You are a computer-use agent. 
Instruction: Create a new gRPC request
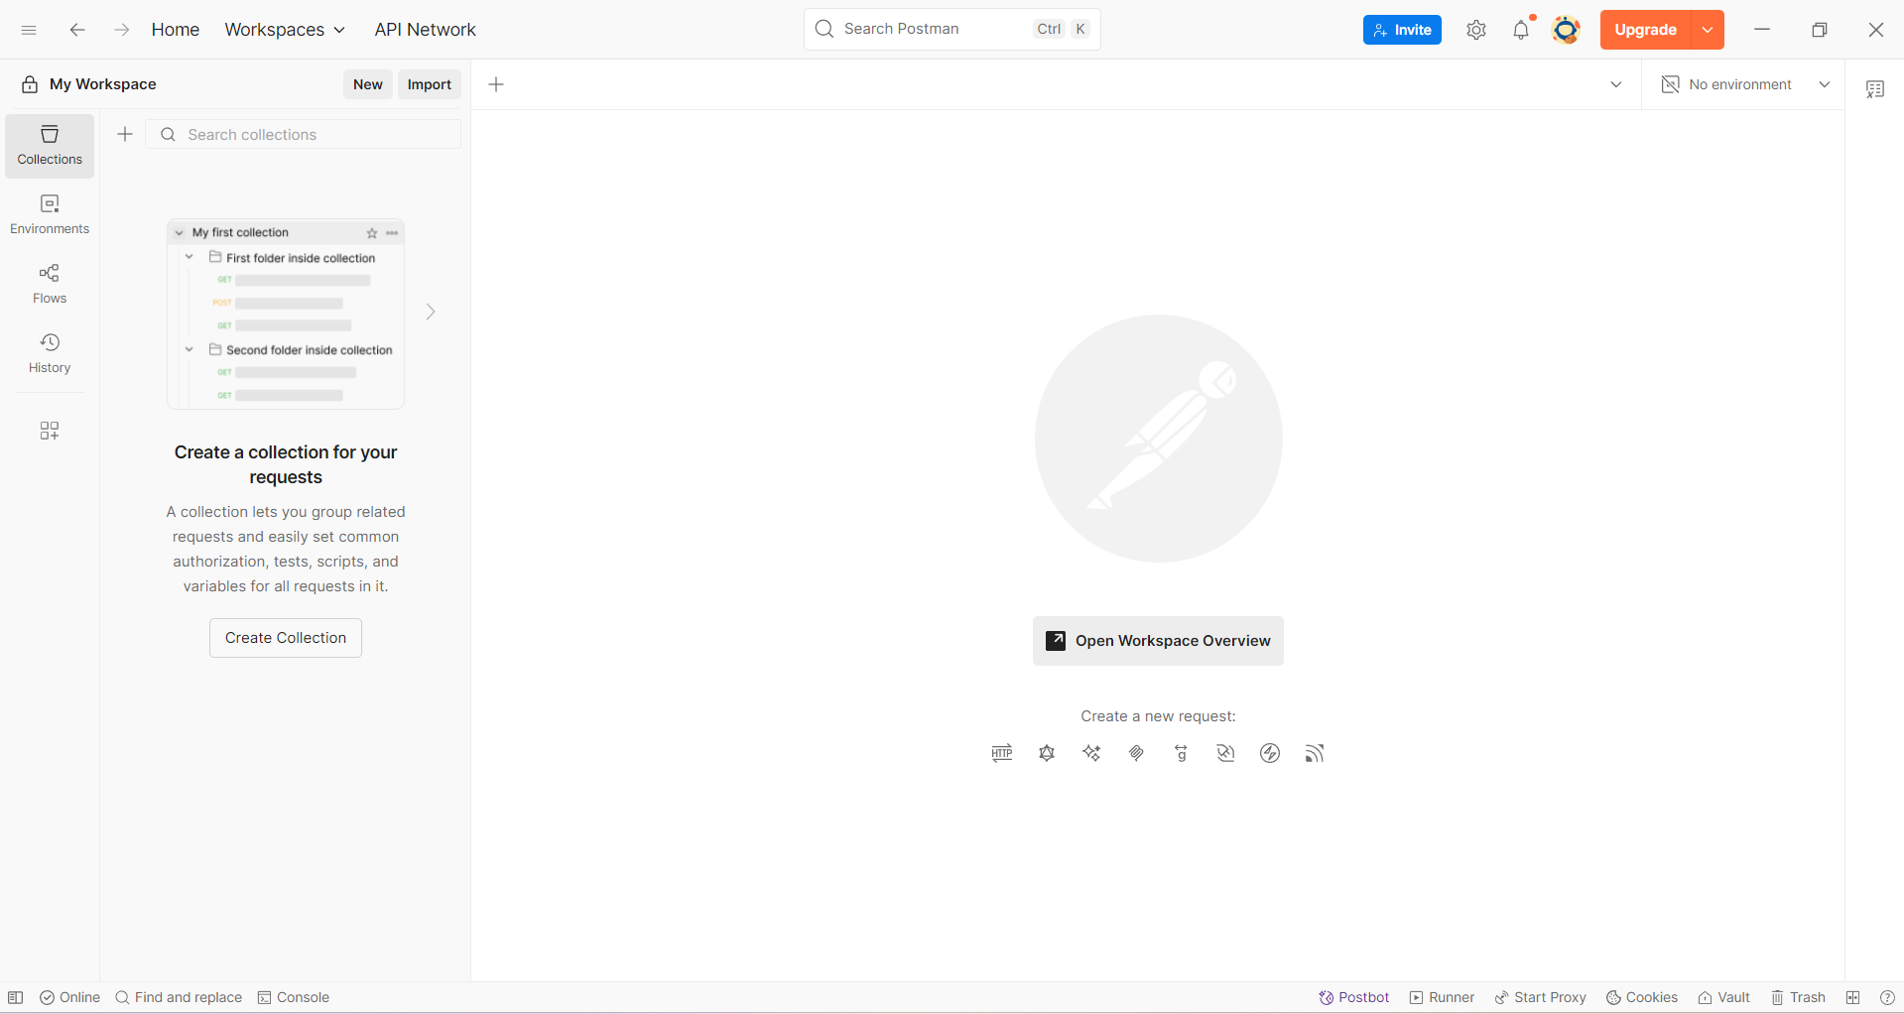(1181, 753)
